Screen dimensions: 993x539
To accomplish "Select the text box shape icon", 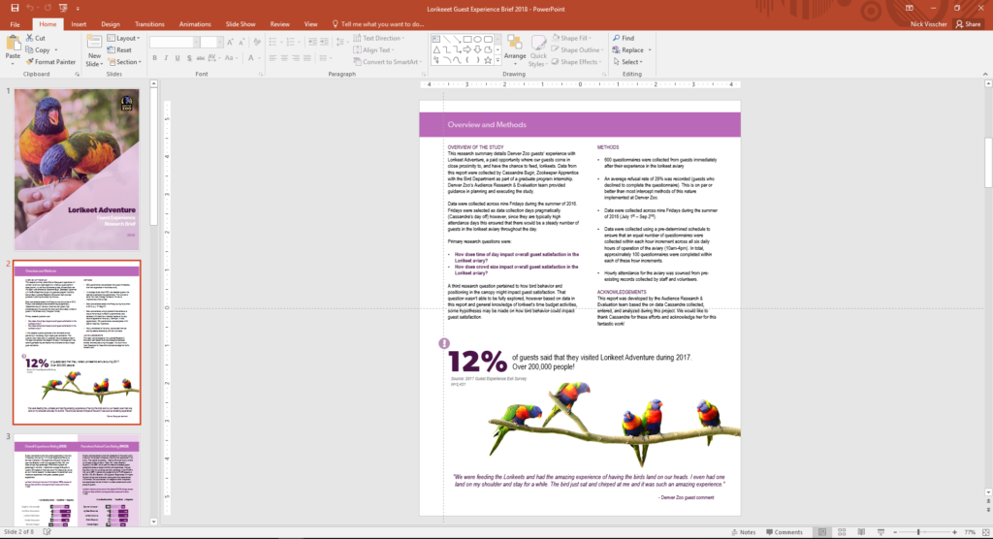I will click(x=436, y=40).
